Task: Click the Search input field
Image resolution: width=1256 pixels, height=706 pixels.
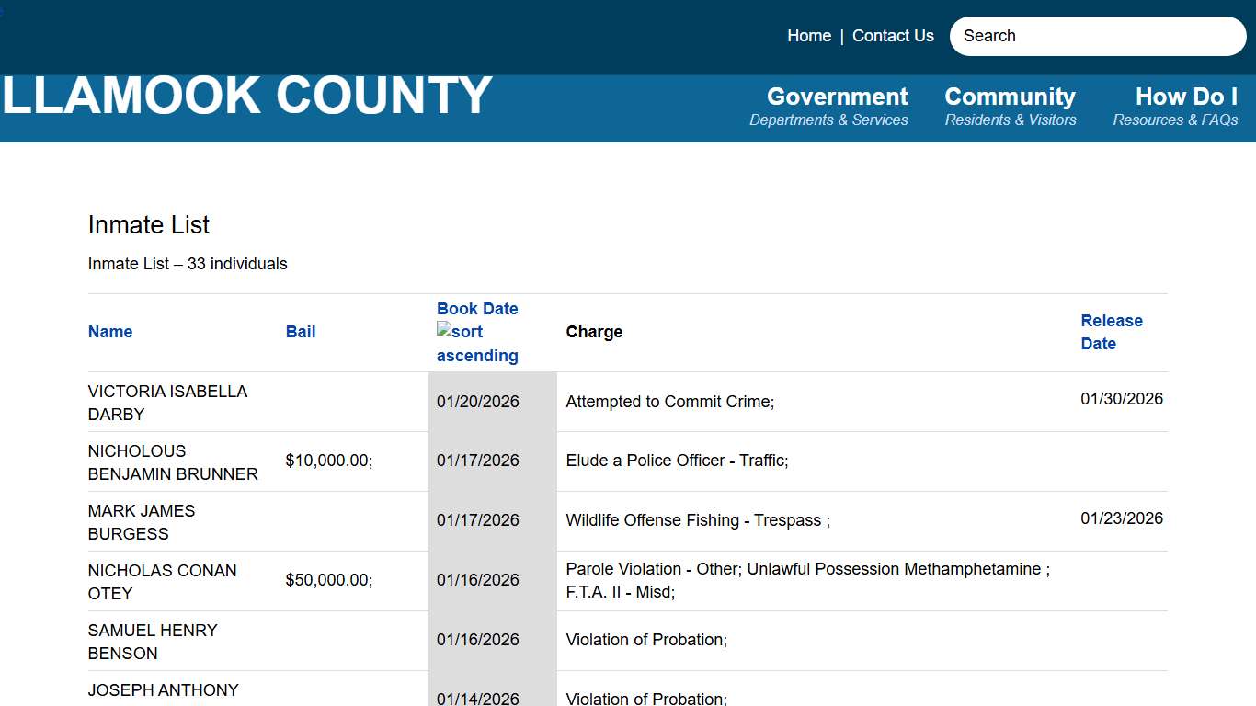Action: (x=1097, y=36)
